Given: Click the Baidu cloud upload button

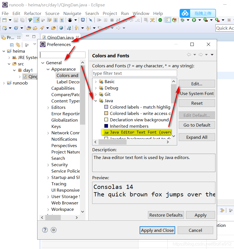Looking at the screenshot, I should pos(198,13).
